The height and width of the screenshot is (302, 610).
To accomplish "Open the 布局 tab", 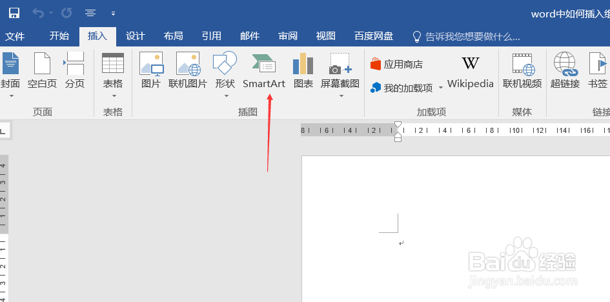I will (x=174, y=36).
